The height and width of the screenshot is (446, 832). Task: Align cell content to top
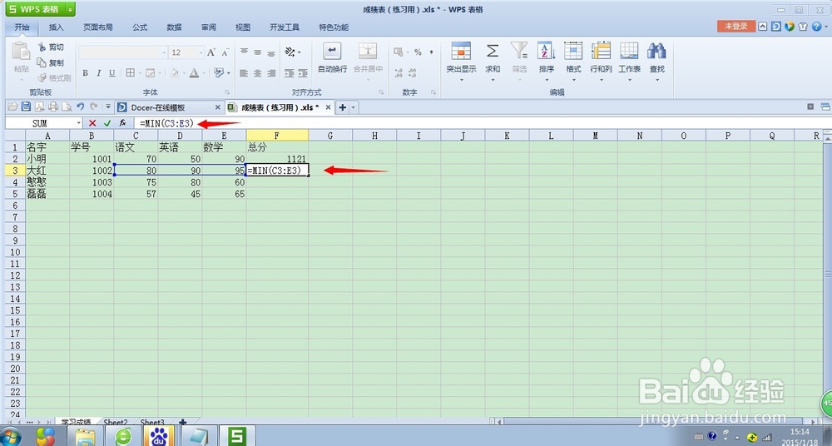click(x=244, y=52)
